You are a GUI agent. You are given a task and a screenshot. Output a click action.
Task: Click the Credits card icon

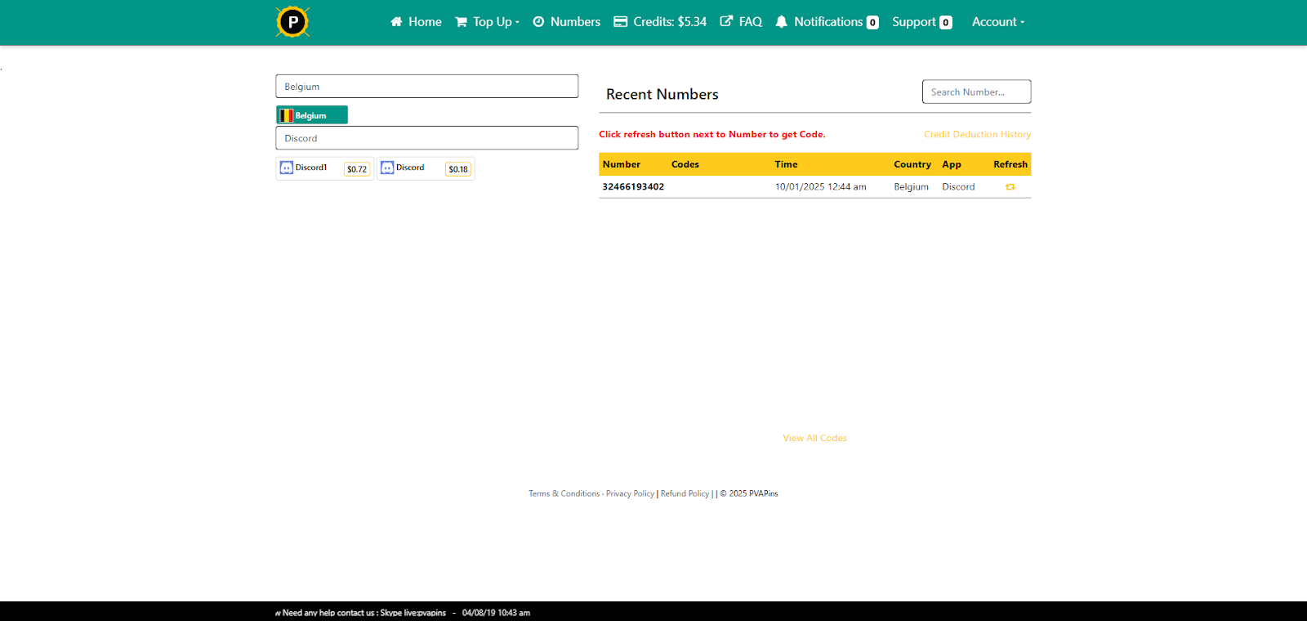(621, 22)
